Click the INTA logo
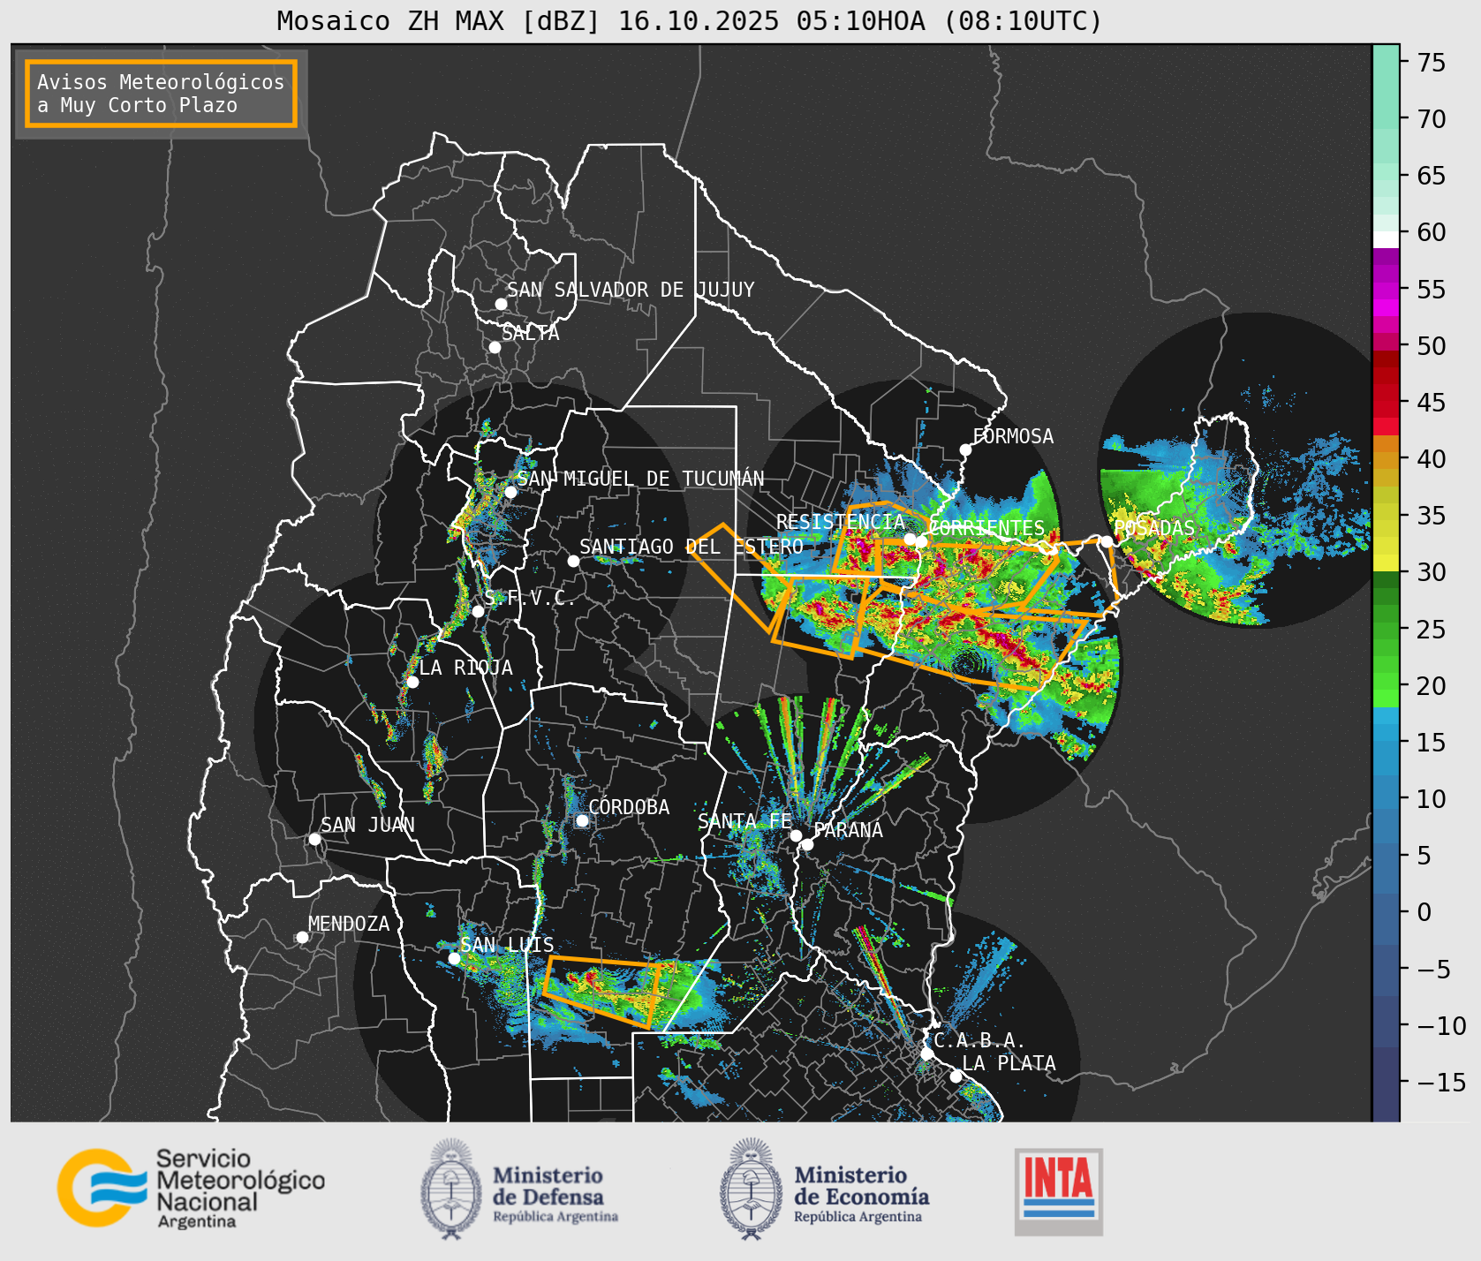This screenshot has width=1481, height=1261. point(1058,1191)
